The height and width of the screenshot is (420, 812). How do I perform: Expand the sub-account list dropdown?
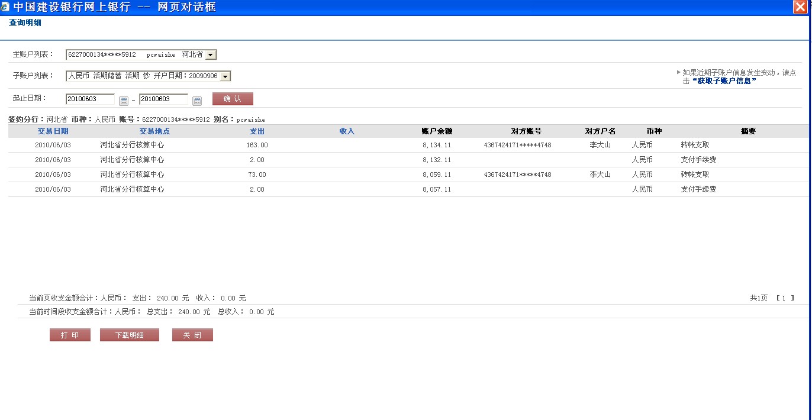pos(225,76)
